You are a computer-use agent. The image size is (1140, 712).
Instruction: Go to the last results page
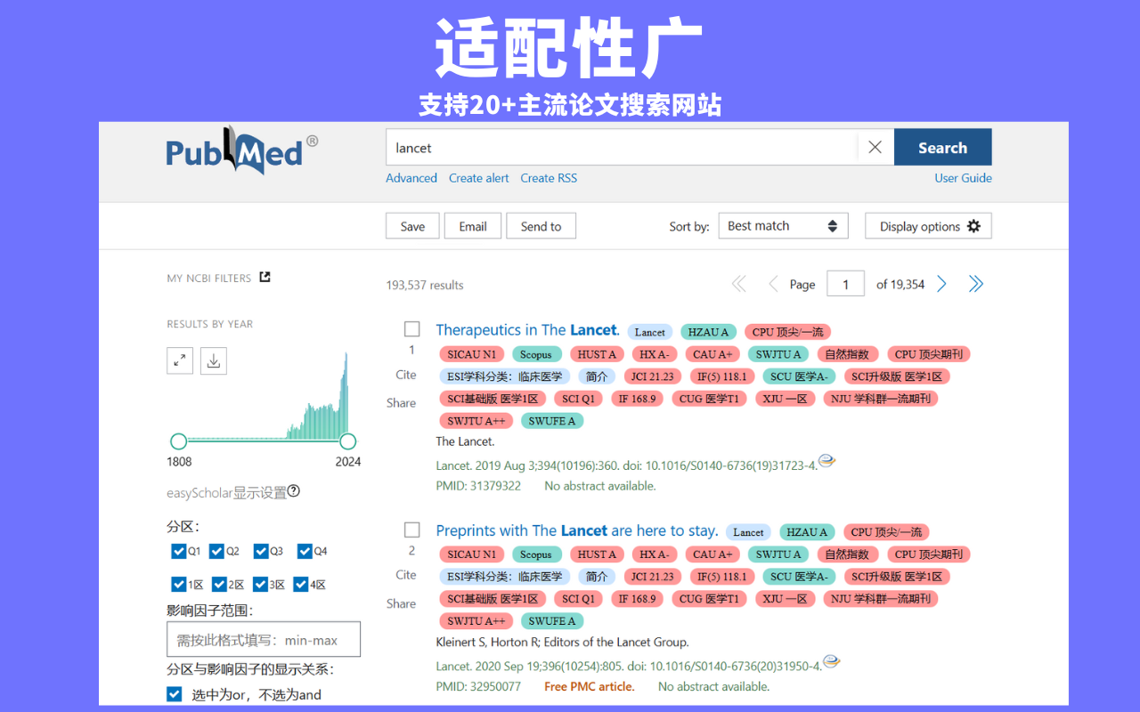(x=975, y=283)
